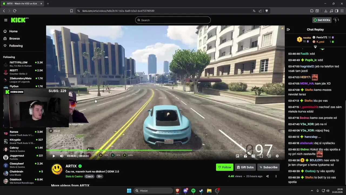Open Brave Shields icon

click(267, 11)
